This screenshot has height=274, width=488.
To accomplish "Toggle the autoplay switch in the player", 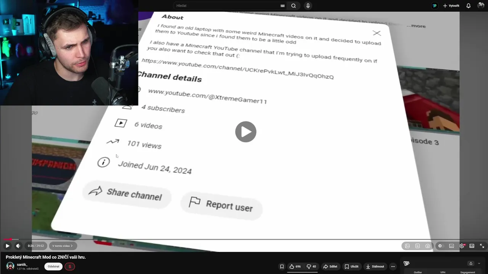I will tap(440, 246).
